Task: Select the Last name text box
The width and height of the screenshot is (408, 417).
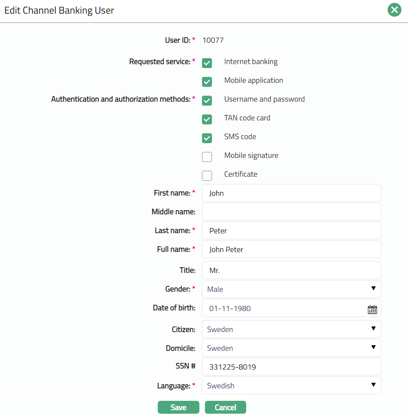Action: point(291,231)
